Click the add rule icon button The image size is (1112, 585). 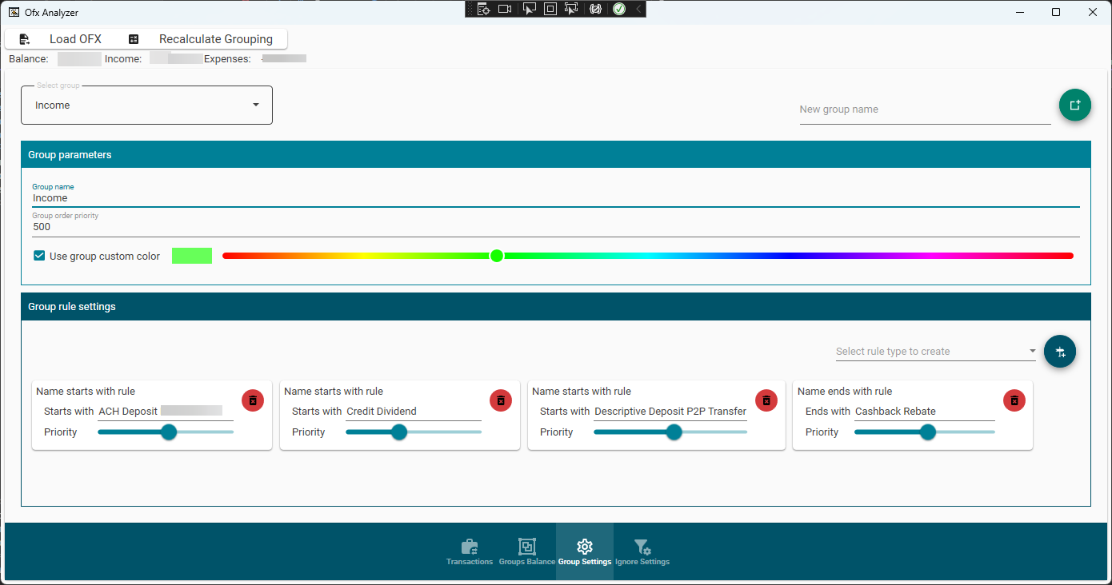pos(1059,351)
